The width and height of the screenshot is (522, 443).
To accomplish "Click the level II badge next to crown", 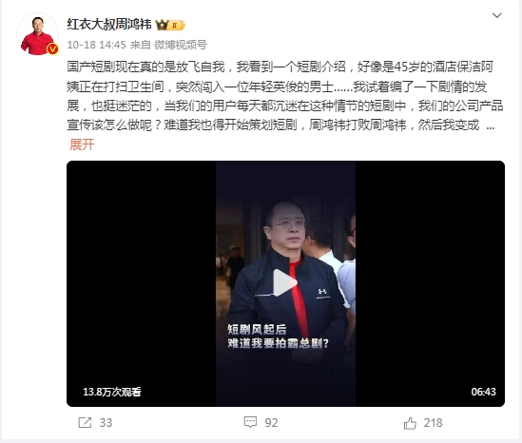I will point(176,25).
